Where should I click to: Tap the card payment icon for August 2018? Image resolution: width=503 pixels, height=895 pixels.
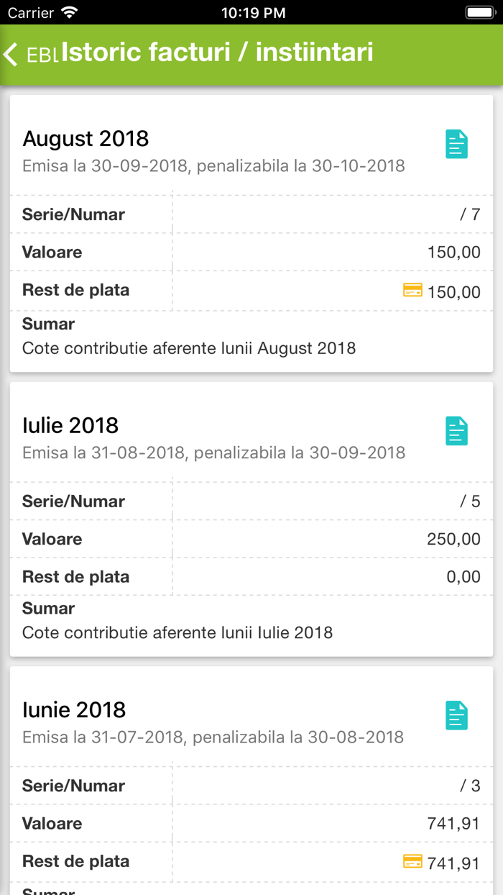pos(412,291)
